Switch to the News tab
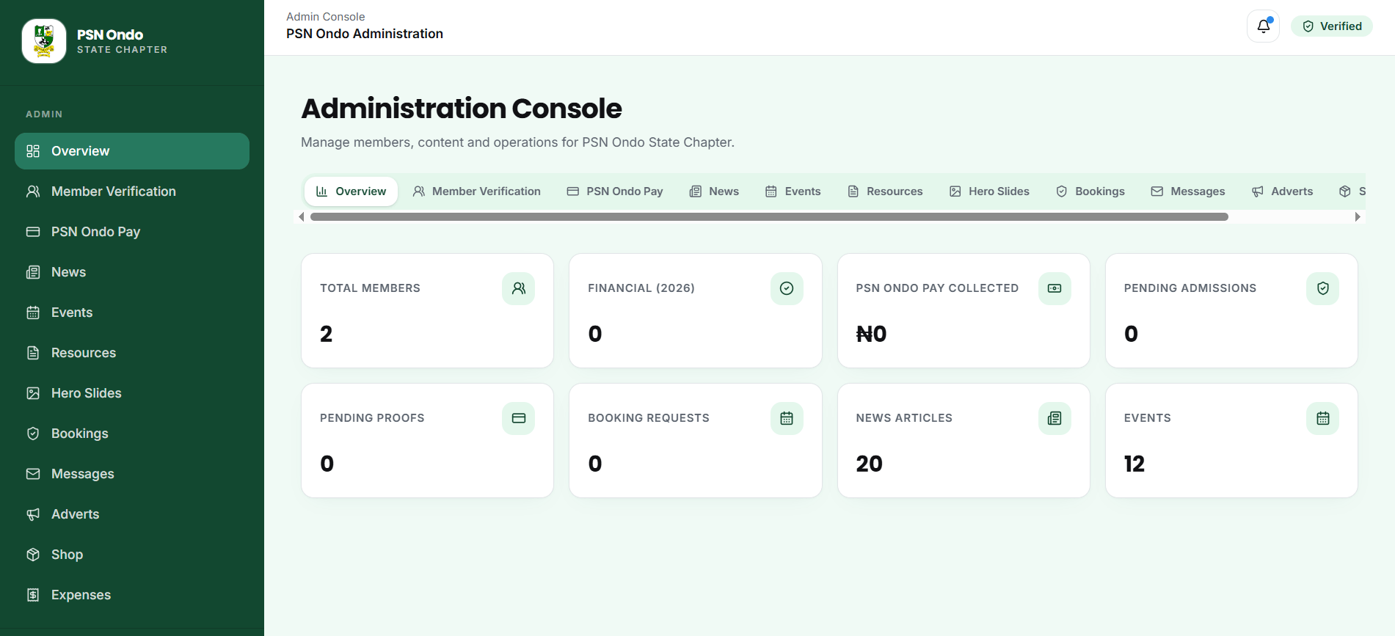Viewport: 1395px width, 636px height. [714, 191]
